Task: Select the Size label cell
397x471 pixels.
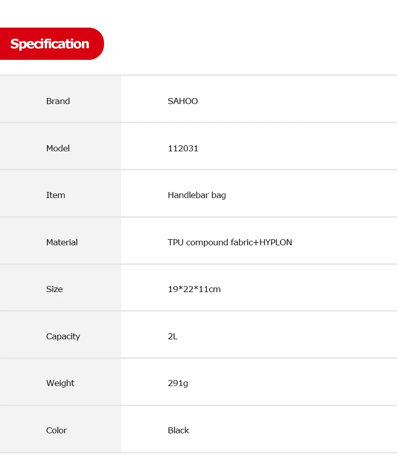Action: pos(60,288)
